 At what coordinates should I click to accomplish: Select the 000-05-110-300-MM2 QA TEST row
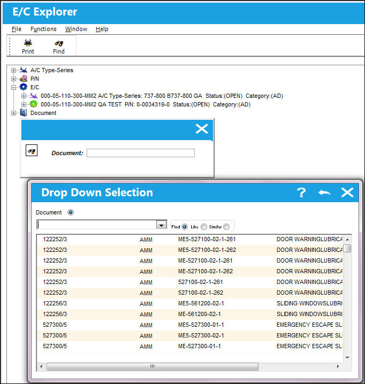click(146, 104)
